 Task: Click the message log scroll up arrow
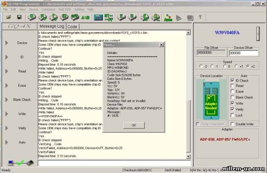click(x=188, y=33)
